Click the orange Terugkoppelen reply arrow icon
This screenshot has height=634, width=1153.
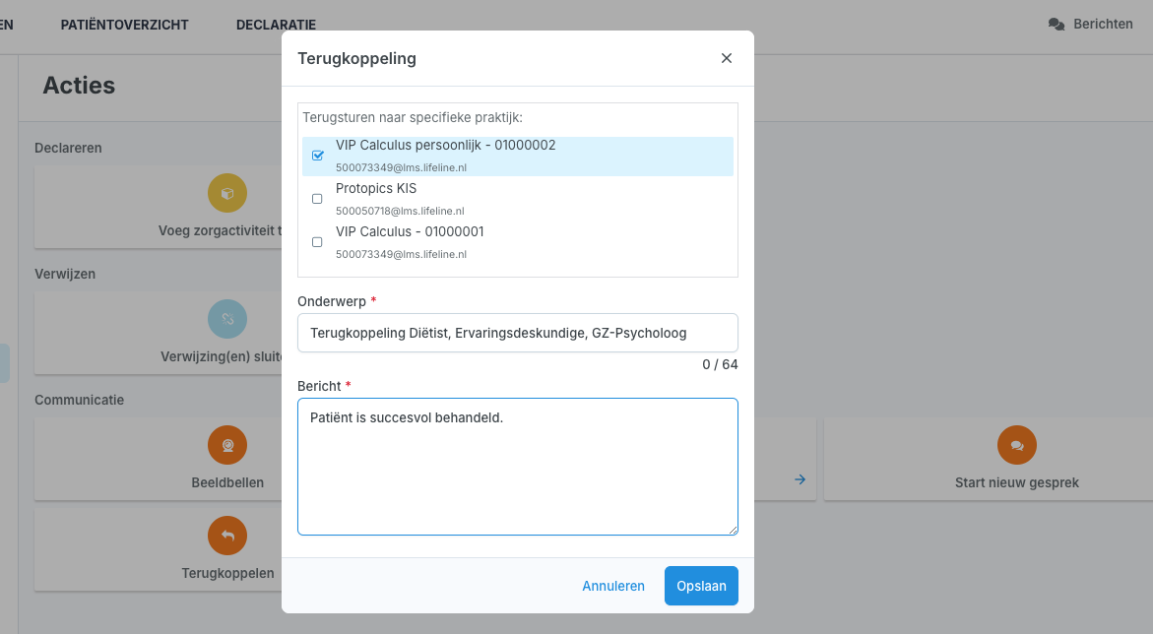[x=227, y=536]
